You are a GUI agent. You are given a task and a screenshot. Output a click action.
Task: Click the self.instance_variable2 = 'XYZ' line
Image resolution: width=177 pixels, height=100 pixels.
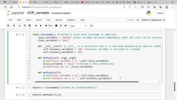(63, 52)
